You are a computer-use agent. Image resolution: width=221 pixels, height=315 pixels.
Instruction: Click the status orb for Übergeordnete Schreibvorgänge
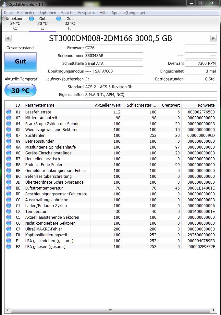(9, 182)
